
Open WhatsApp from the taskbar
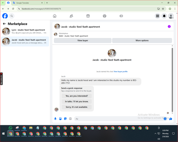coord(10,128)
